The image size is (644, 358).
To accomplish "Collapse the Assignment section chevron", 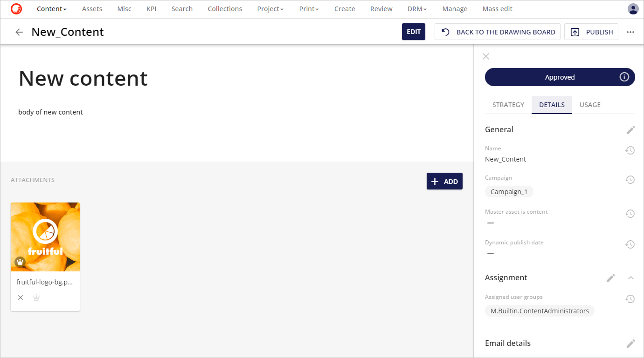I will click(630, 277).
